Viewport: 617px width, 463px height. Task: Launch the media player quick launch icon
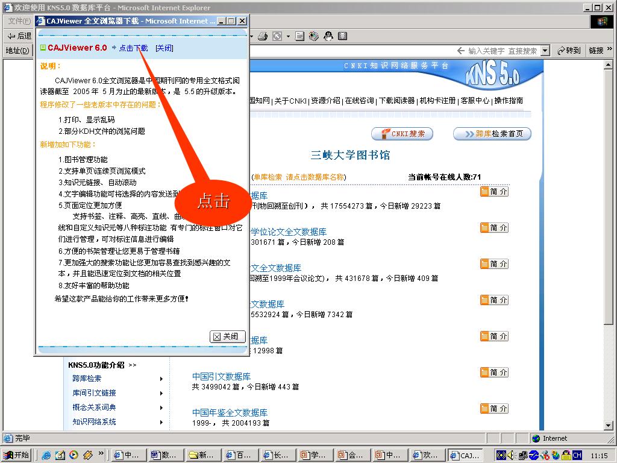coord(74,455)
